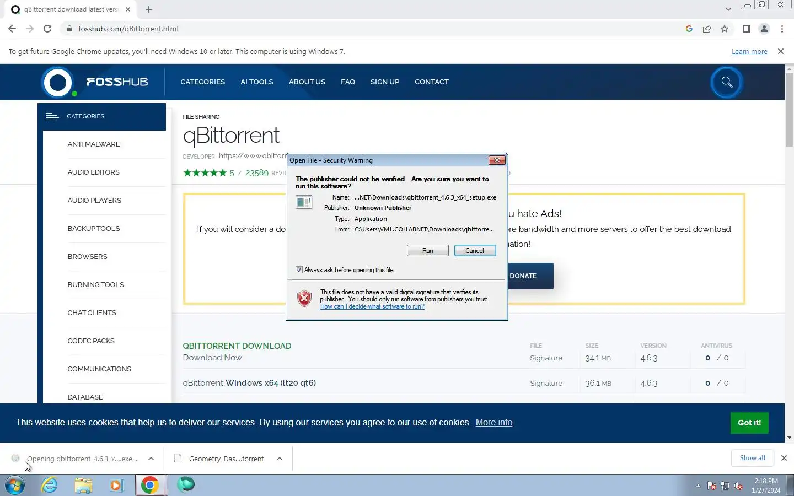Close the downloads bar
The image size is (794, 496).
[784, 458]
